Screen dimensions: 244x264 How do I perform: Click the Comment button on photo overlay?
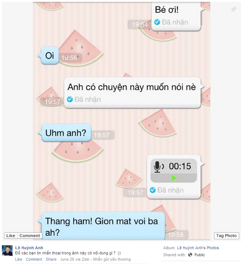tap(30, 236)
